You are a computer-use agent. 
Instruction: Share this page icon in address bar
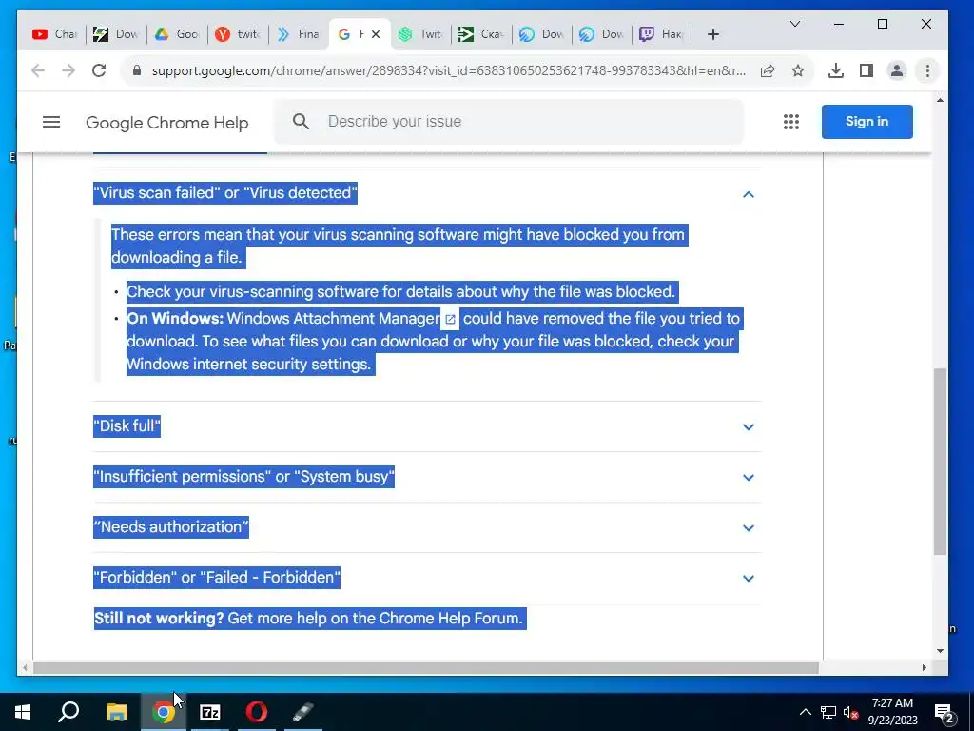(x=768, y=70)
